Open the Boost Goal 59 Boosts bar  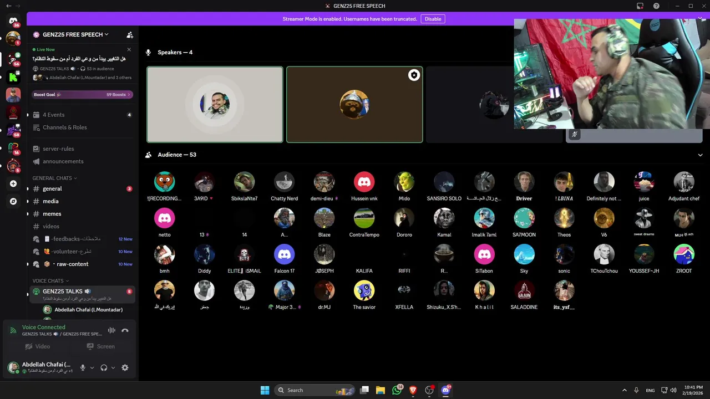[82, 95]
